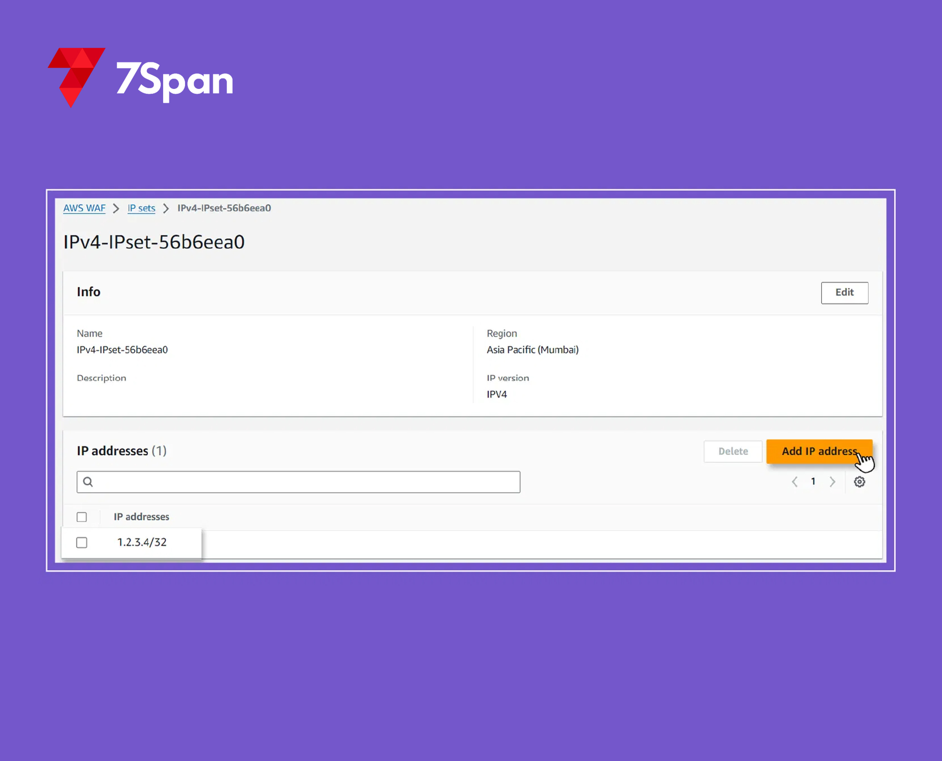Click the current breadcrumb IPv4-IPset-56b6eea0
Screen dimensions: 942x761
point(224,208)
